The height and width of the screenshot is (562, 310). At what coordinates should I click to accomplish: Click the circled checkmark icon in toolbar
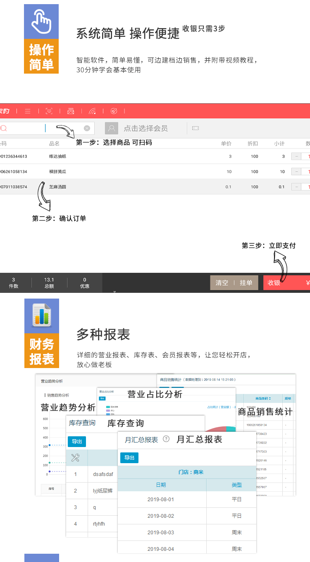pyautogui.click(x=114, y=111)
